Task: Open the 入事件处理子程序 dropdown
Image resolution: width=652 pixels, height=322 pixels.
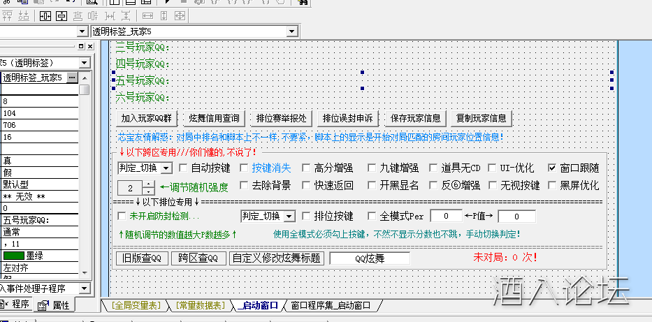Action: [x=85, y=288]
